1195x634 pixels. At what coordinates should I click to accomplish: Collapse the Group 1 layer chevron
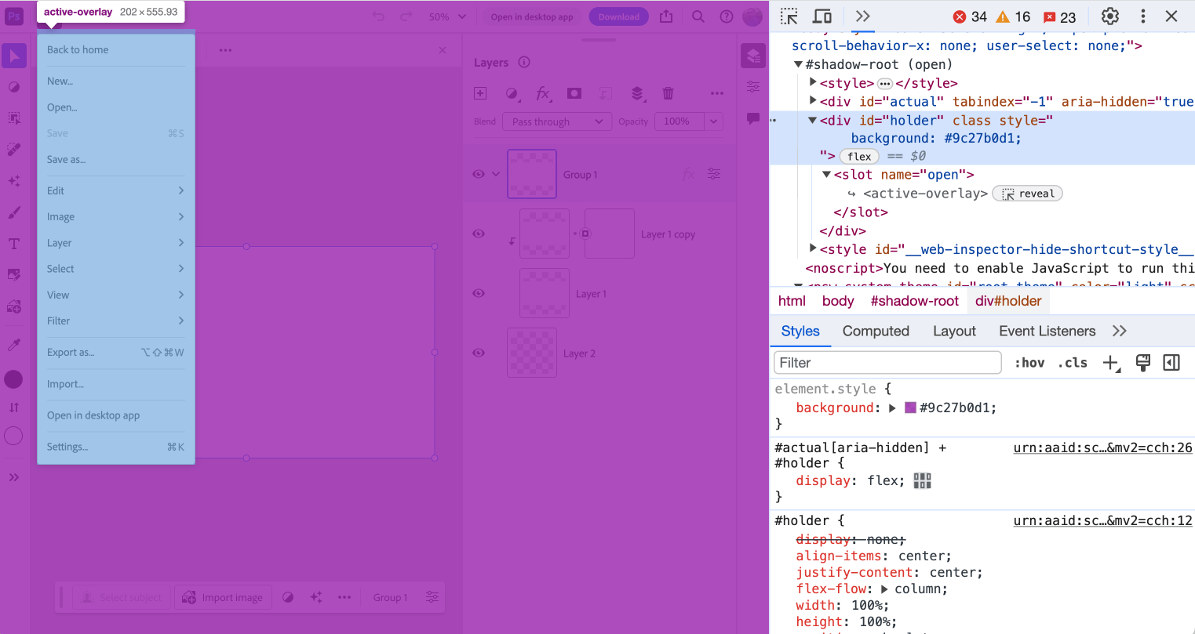[496, 174]
